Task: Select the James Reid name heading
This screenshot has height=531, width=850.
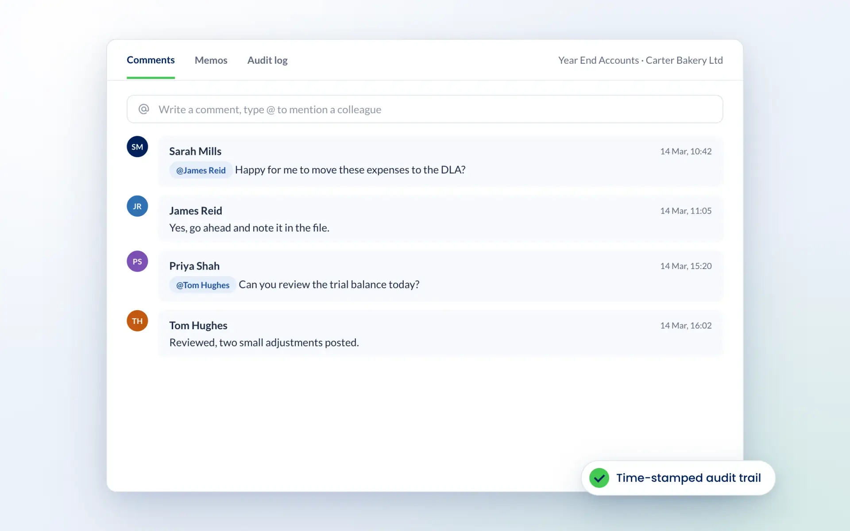Action: tap(196, 211)
